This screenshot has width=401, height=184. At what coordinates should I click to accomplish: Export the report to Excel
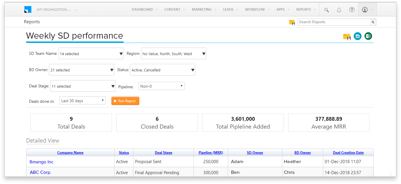point(368,36)
